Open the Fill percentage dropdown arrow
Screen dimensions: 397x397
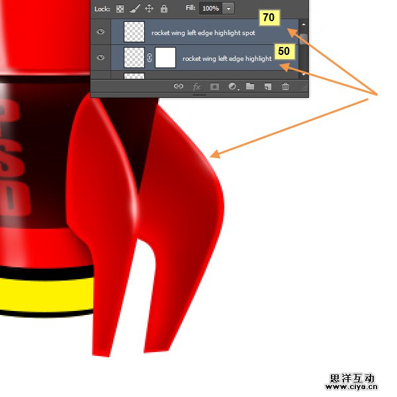228,9
